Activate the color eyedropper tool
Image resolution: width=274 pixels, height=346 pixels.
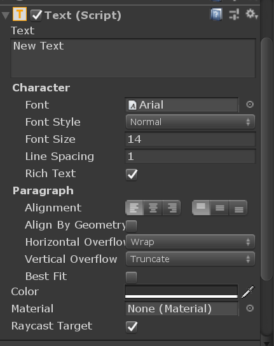pos(248,291)
